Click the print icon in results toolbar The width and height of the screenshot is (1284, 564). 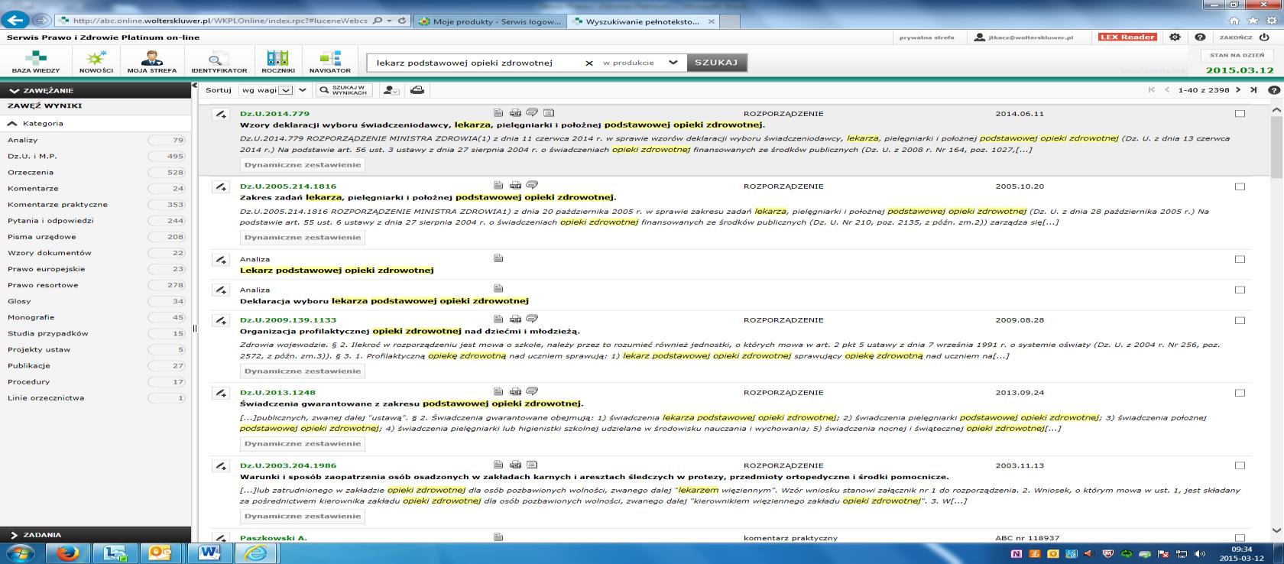pyautogui.click(x=417, y=89)
